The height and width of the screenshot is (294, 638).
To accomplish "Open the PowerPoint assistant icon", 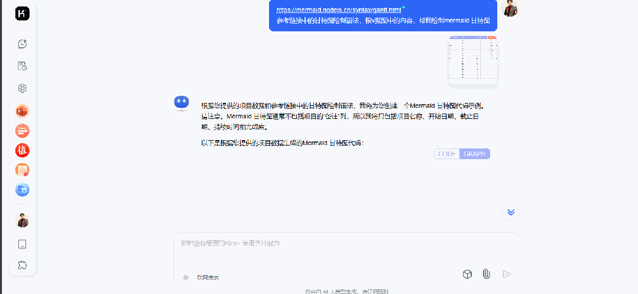I will pyautogui.click(x=22, y=111).
